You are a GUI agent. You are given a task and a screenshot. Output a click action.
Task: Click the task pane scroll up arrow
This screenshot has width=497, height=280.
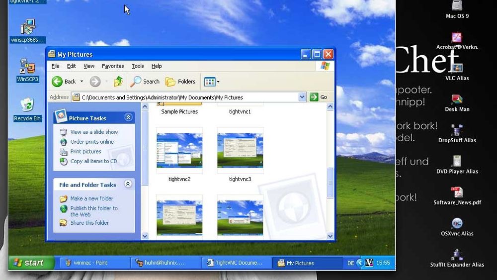click(x=145, y=106)
